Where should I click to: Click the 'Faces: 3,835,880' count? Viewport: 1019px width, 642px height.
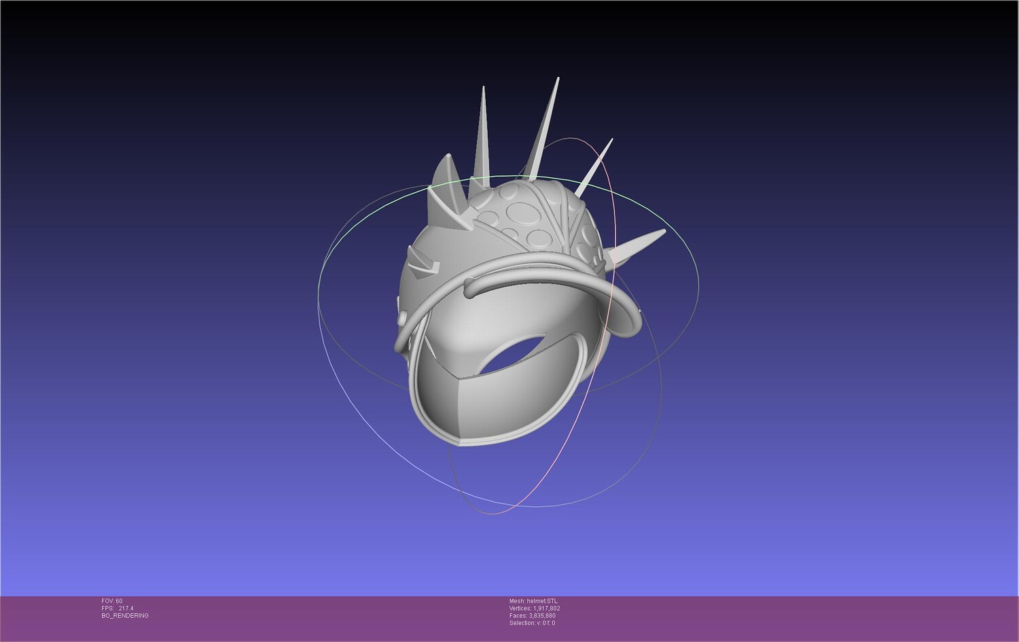[533, 616]
